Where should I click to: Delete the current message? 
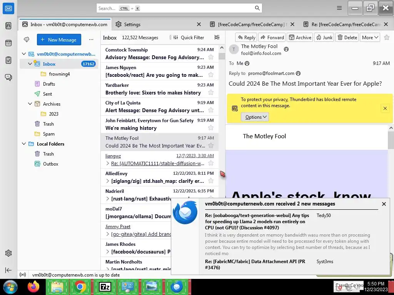[x=347, y=37]
